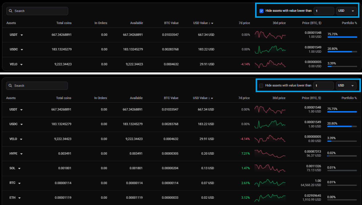Sort by Portfolio % column header in bottom panel
The image size is (362, 205).
(349, 98)
